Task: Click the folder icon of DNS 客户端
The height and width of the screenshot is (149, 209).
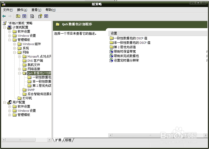Action: (24, 61)
